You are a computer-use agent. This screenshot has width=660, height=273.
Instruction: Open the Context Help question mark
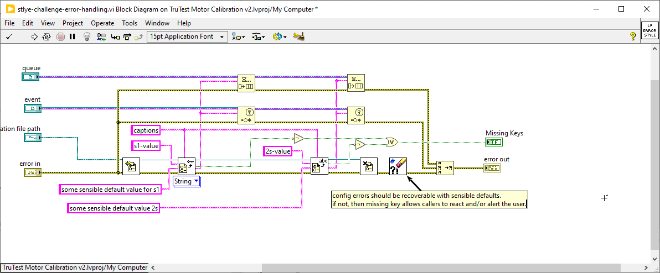632,36
